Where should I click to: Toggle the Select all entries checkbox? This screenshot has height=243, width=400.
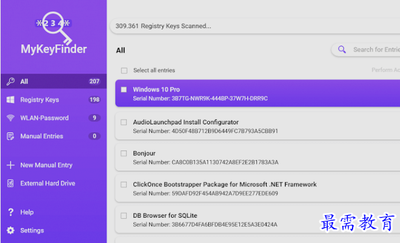pos(124,70)
